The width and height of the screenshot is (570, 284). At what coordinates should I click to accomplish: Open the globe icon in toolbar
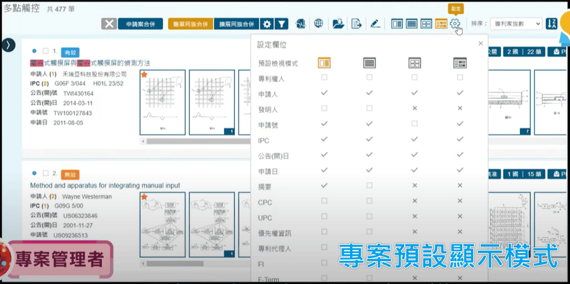(x=318, y=24)
